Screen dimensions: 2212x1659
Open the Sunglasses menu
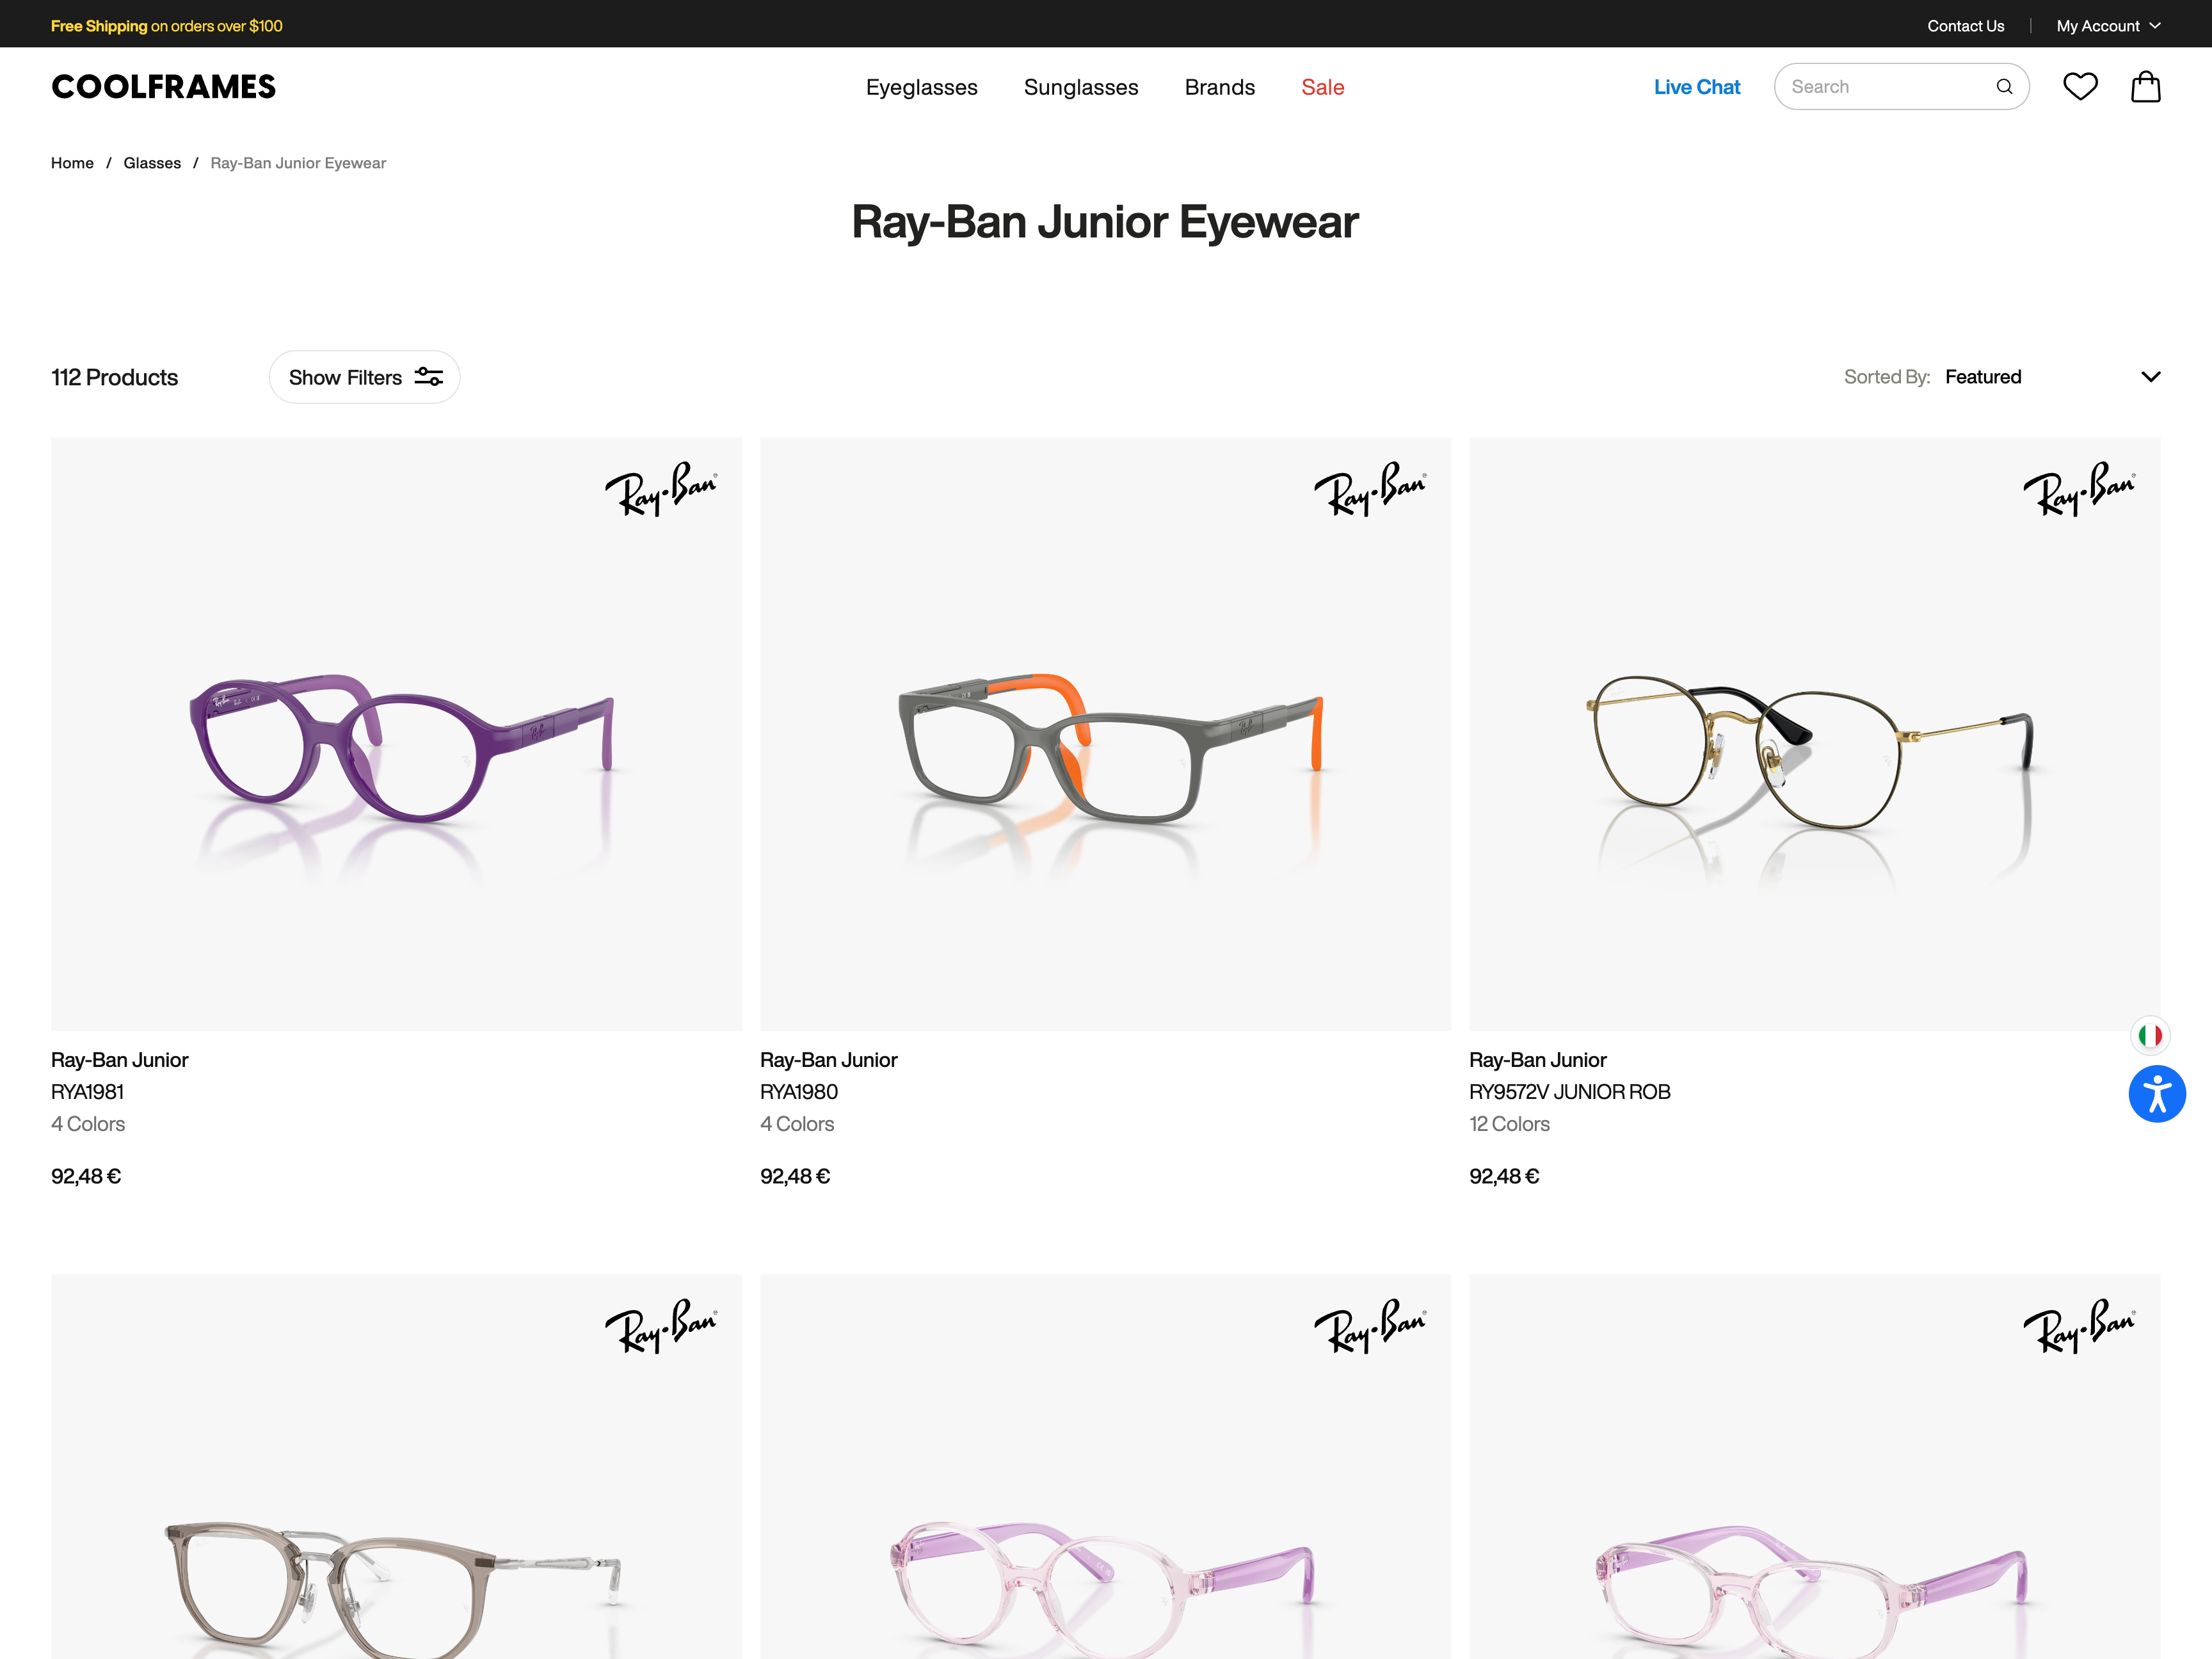tap(1080, 87)
